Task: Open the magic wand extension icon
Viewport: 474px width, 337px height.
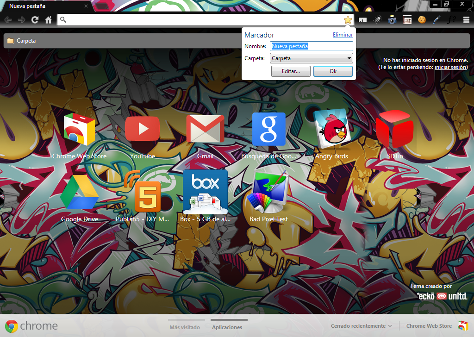Action: 378,20
